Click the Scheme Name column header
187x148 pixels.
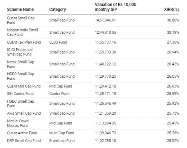20,10
